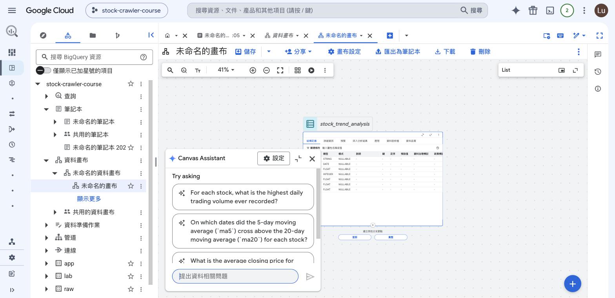Open the main navigation hamburger menu

click(x=12, y=11)
